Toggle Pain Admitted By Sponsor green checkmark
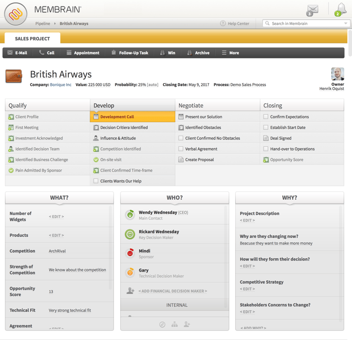Screen dimensions: 352x340 click(x=11, y=170)
